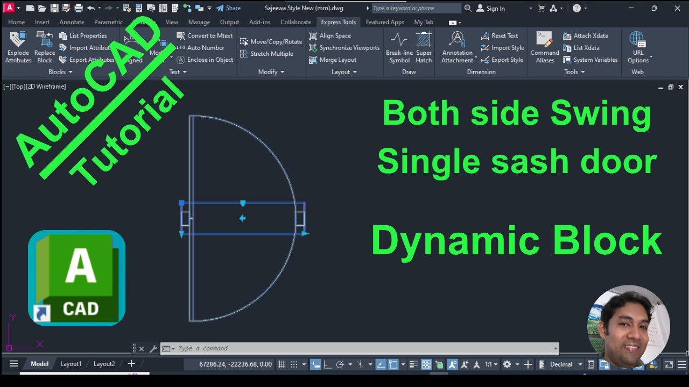Toggle drawing grid display in status bar
The height and width of the screenshot is (387, 689).
(x=282, y=364)
